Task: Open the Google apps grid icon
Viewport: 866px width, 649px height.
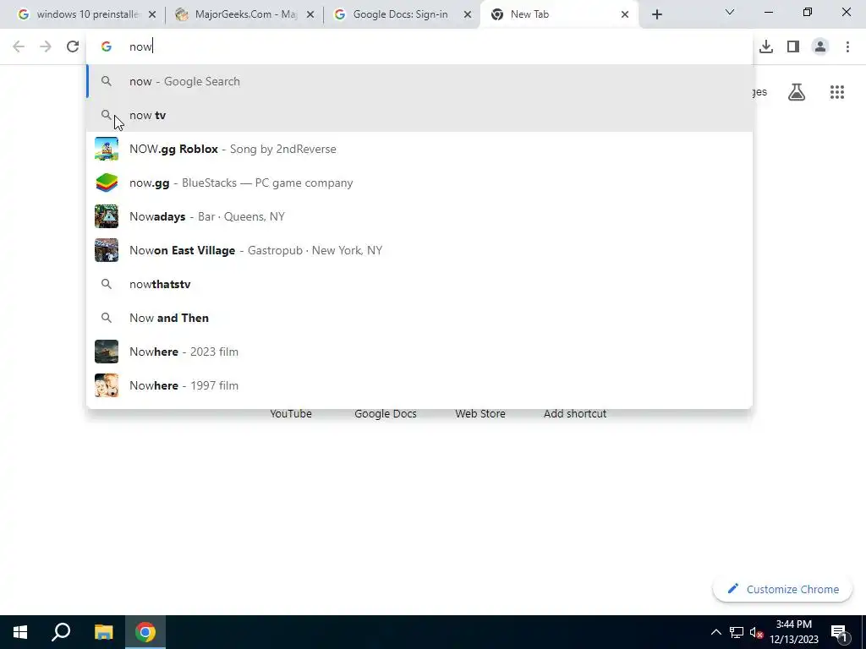Action: point(837,92)
